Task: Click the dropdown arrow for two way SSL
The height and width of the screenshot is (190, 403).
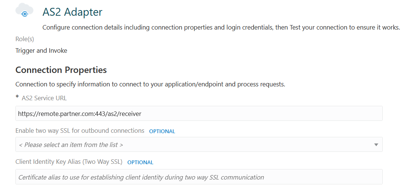Action: (x=376, y=145)
